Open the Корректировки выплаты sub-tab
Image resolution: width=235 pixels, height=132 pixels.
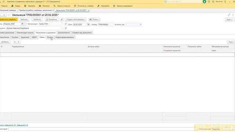point(65,37)
